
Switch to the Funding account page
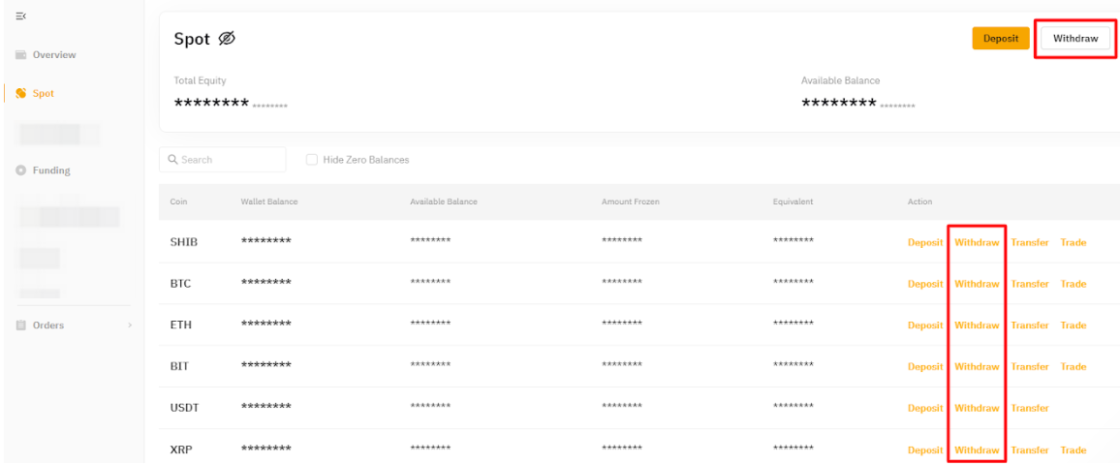pos(51,170)
